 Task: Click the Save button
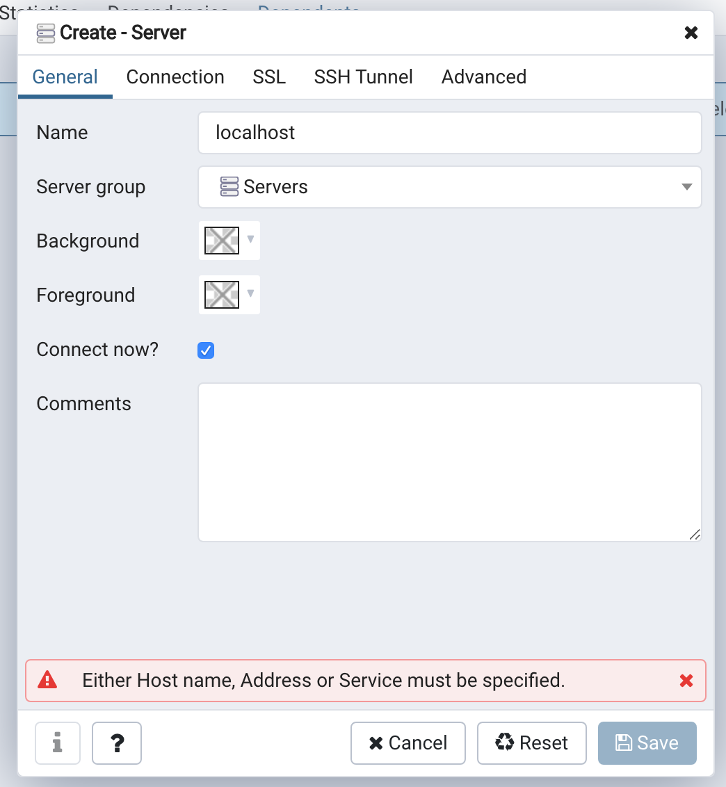(647, 743)
